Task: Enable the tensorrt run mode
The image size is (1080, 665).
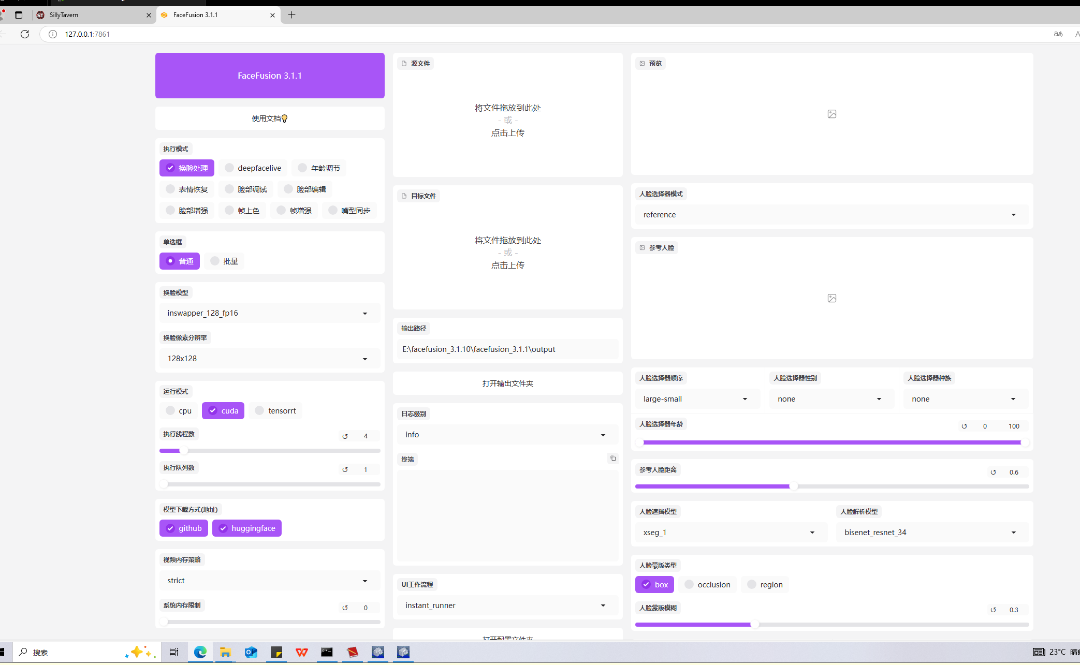Action: pos(275,411)
